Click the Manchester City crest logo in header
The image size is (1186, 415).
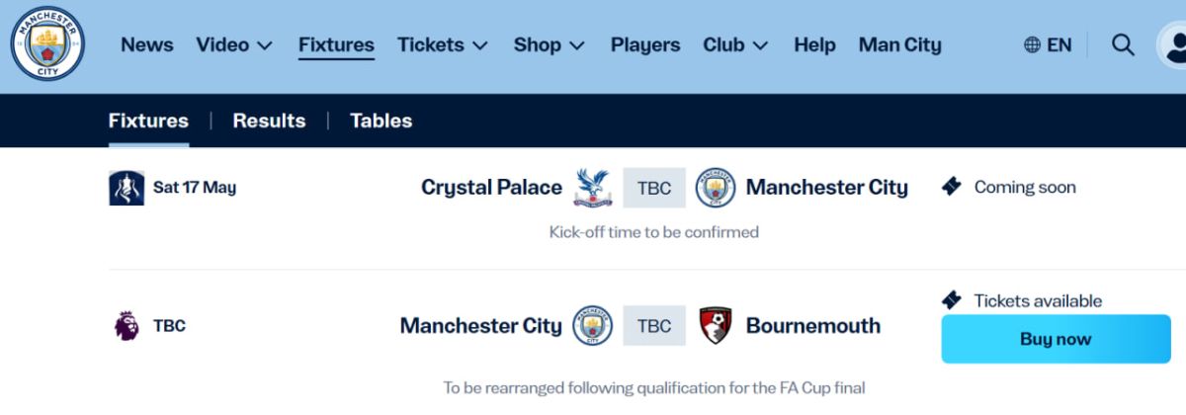pyautogui.click(x=47, y=44)
